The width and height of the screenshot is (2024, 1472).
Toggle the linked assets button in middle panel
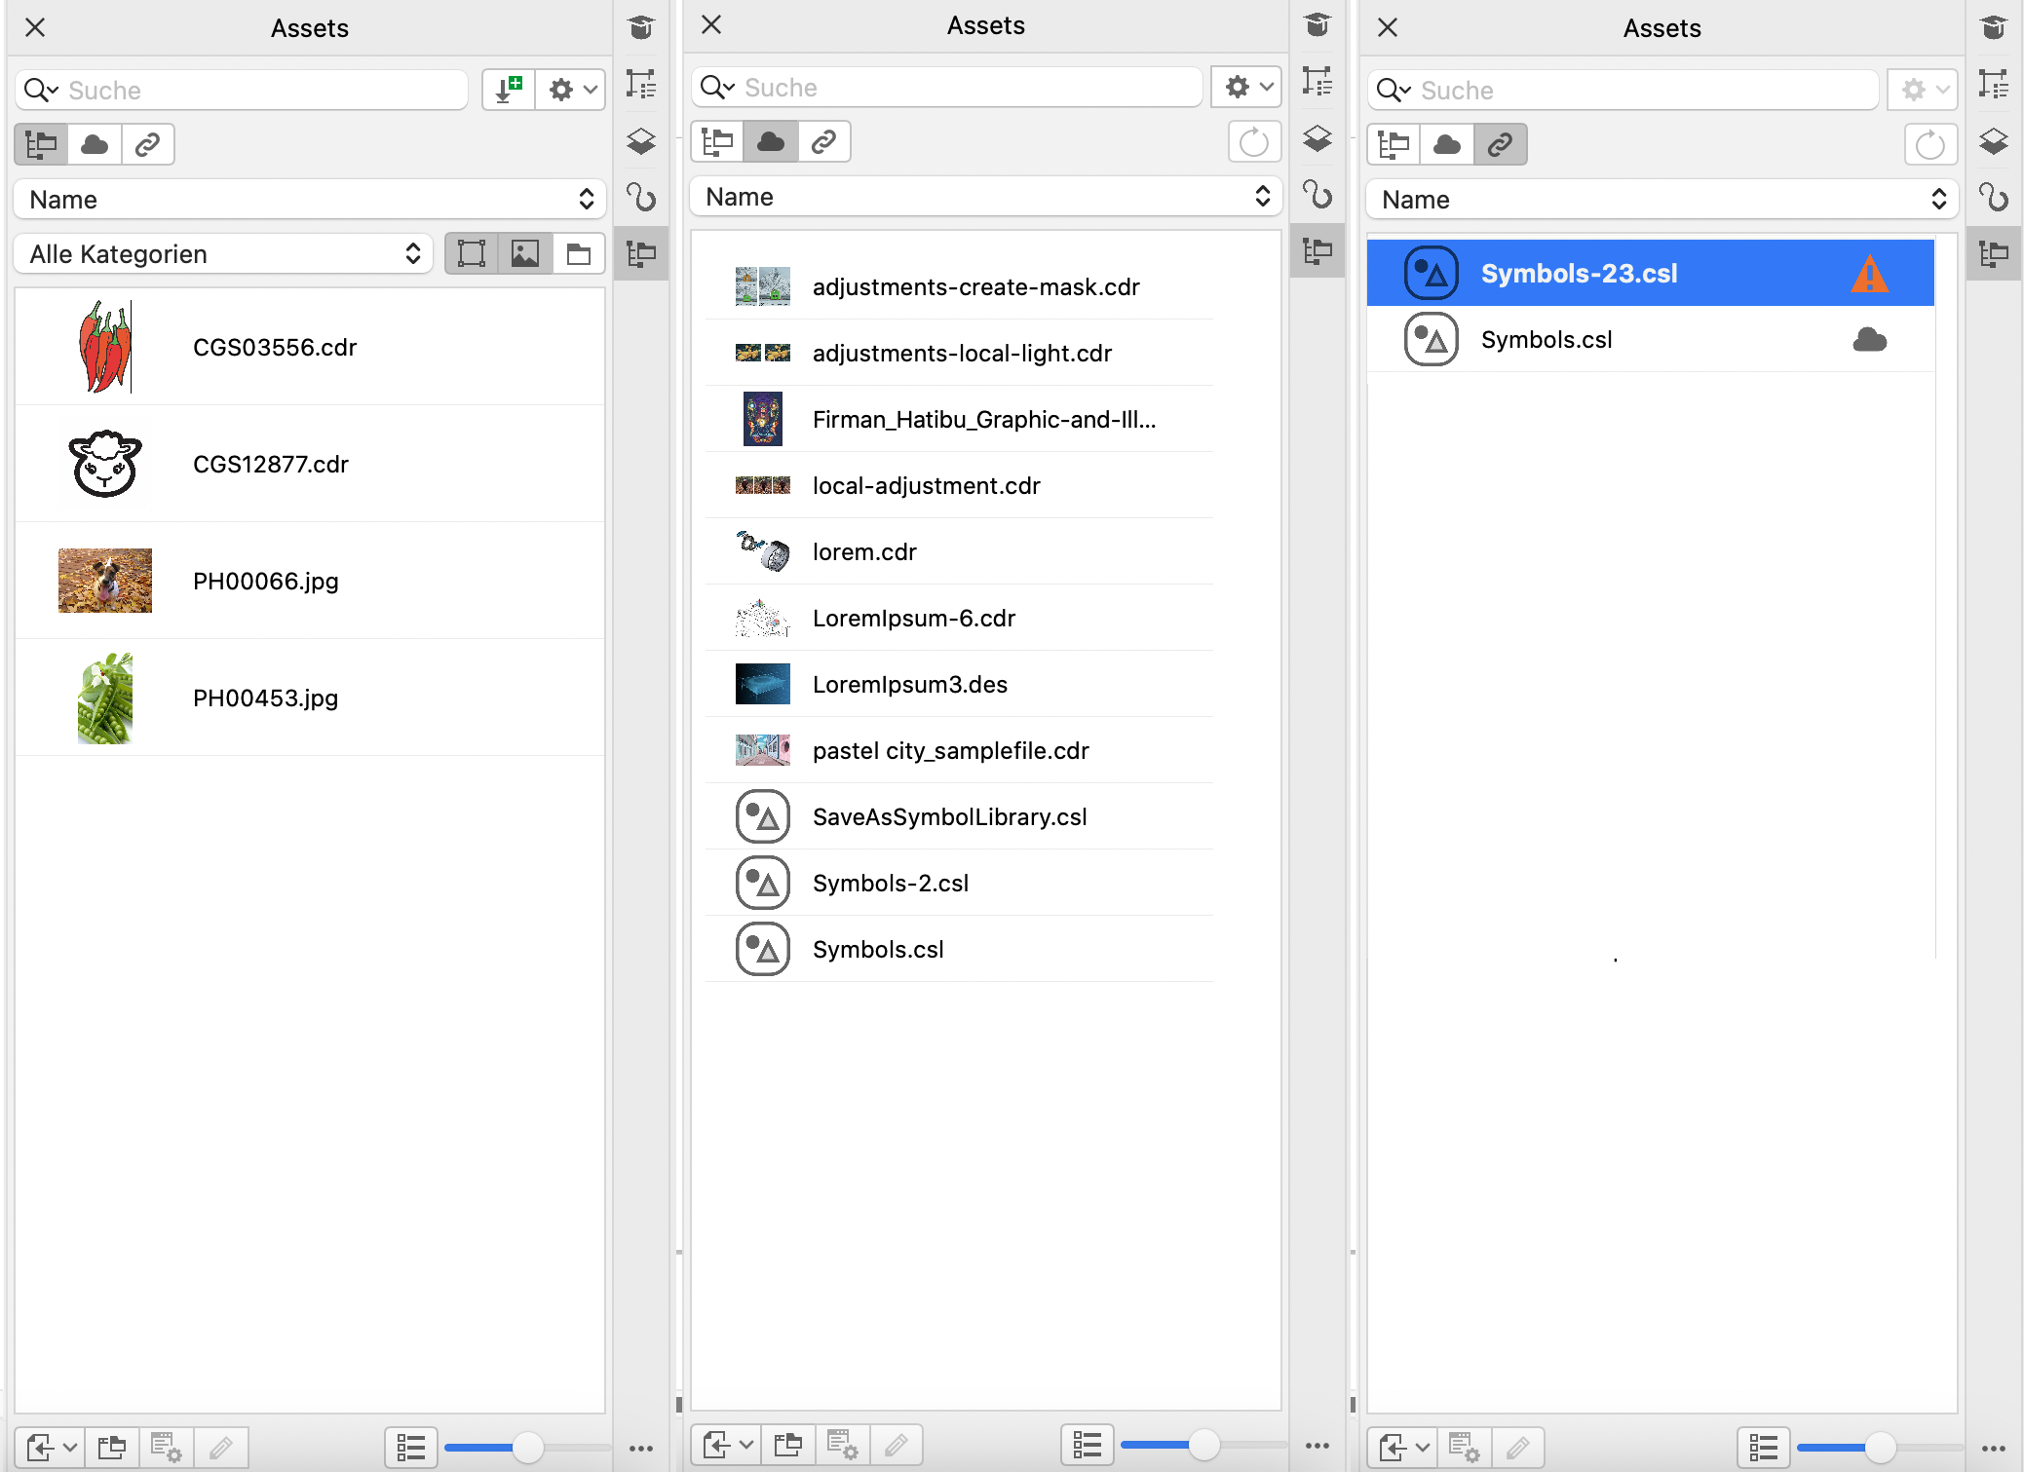[x=823, y=142]
